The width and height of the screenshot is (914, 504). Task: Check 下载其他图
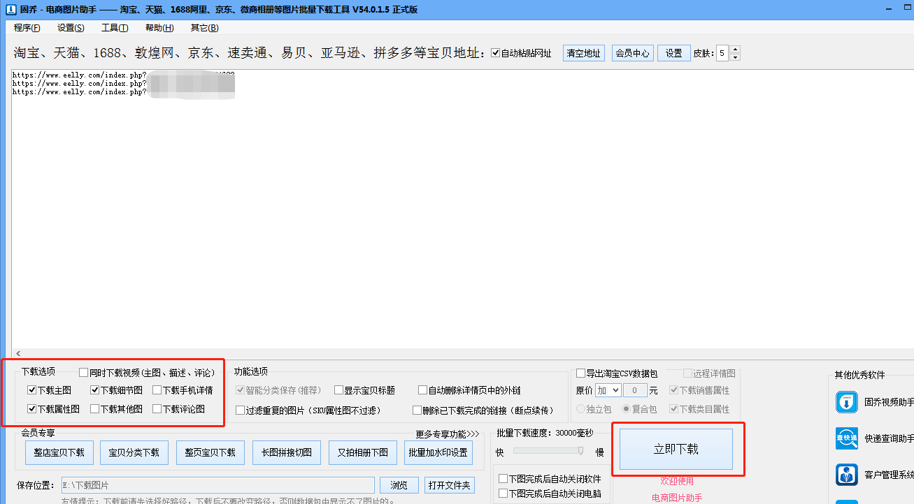pyautogui.click(x=94, y=409)
